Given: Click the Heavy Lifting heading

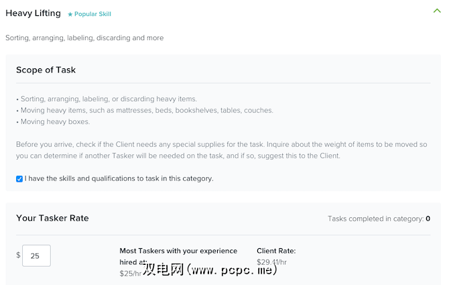Looking at the screenshot, I should [33, 13].
